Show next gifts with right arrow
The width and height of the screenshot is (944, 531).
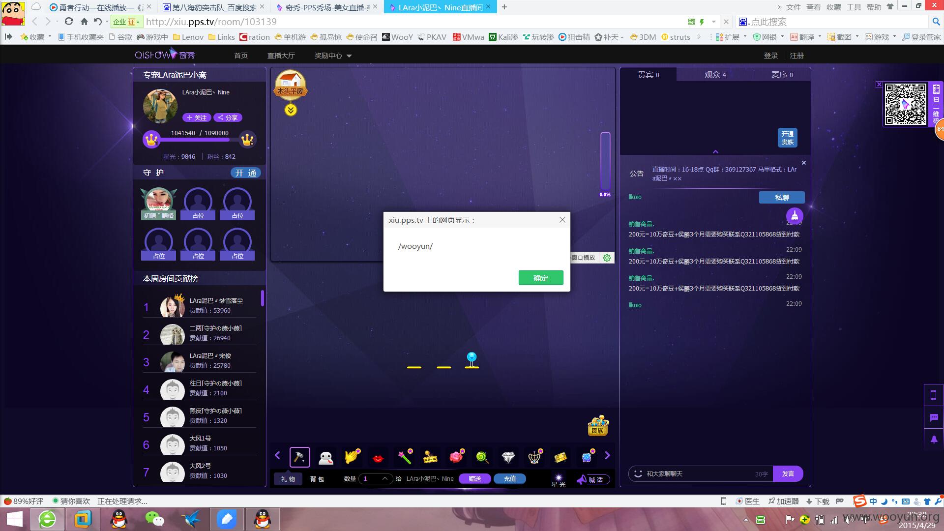(607, 456)
